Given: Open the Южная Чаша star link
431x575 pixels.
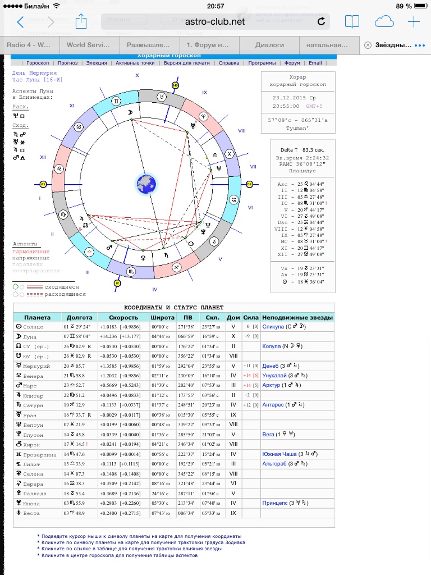Looking at the screenshot, I should [279, 454].
